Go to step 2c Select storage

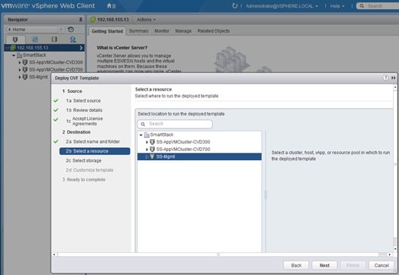pyautogui.click(x=83, y=160)
